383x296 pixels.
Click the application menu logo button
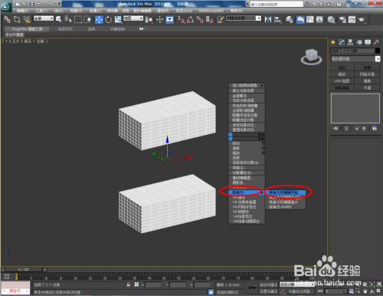point(6,6)
